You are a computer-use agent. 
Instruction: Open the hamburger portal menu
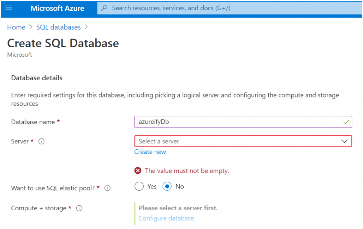(9, 8)
